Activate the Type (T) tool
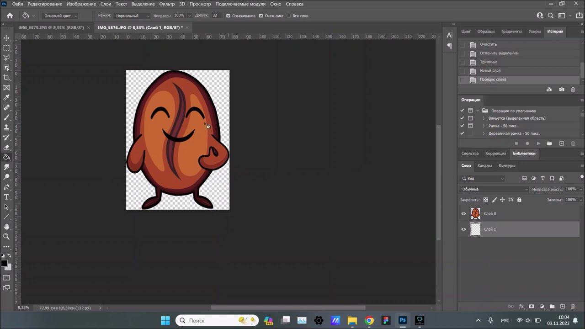Image resolution: width=585 pixels, height=329 pixels. coord(6,197)
